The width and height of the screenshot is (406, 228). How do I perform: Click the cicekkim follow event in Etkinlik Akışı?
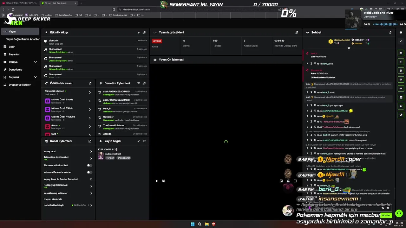95,42
